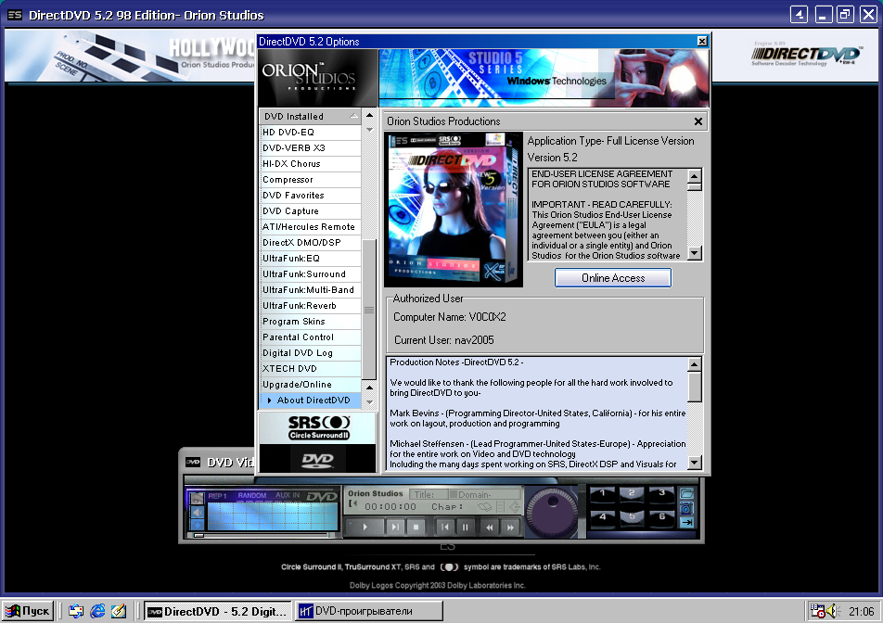Select Parental Control option
Viewport: 883px width, 623px height.
pos(298,337)
